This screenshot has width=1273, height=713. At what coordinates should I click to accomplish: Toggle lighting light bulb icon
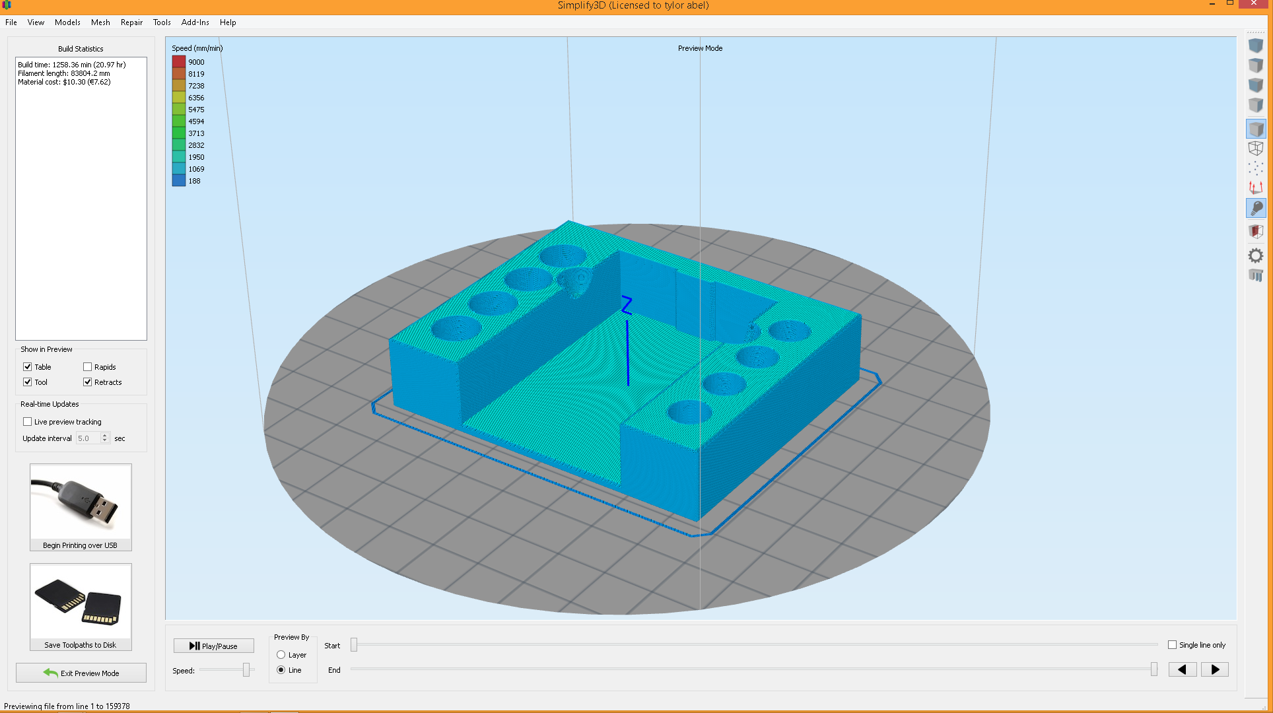(1255, 209)
